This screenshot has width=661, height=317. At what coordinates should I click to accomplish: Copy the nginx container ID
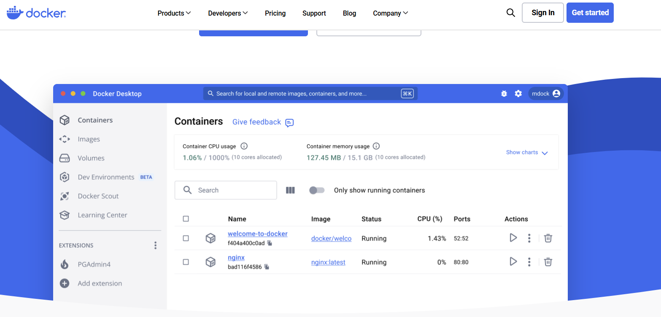[x=267, y=267]
